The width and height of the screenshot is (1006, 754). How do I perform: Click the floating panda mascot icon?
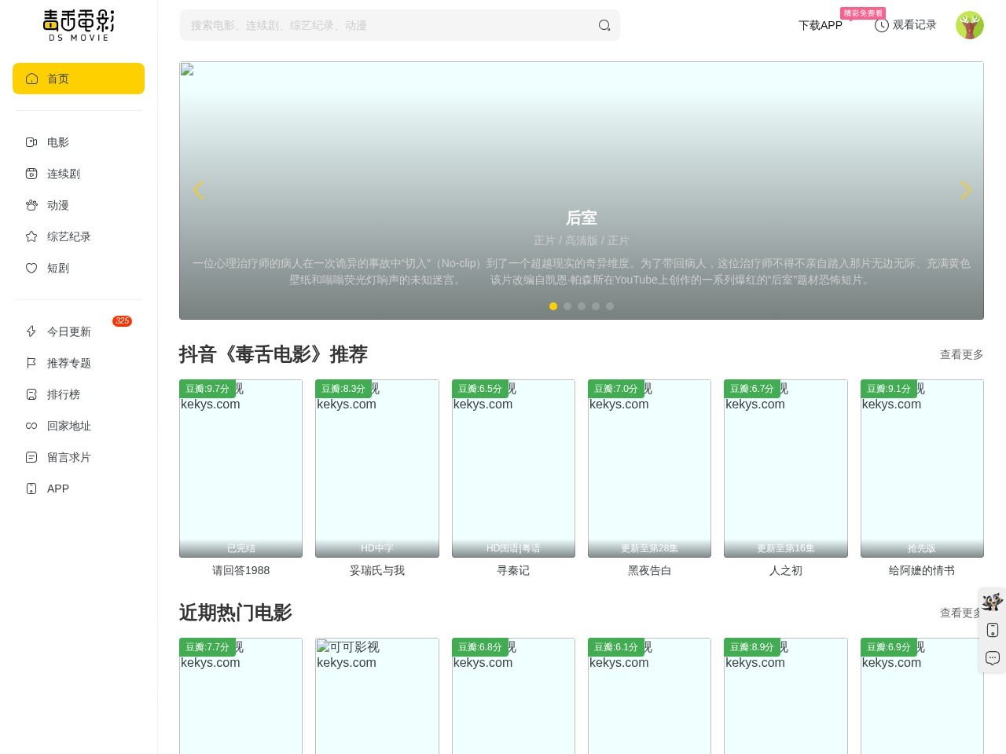pyautogui.click(x=993, y=602)
